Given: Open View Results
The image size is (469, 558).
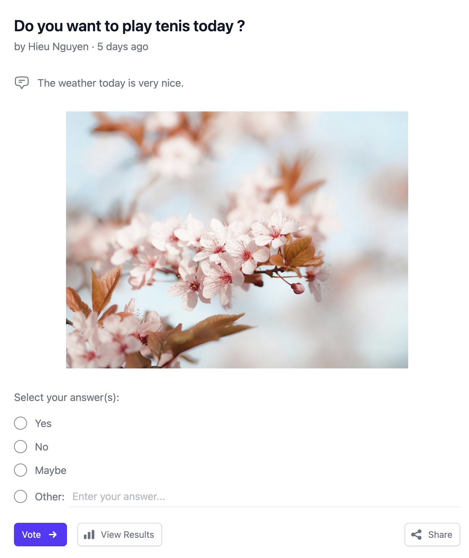Looking at the screenshot, I should pyautogui.click(x=120, y=535).
